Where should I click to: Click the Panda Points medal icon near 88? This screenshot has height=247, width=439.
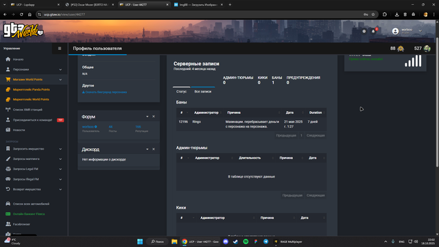click(x=401, y=49)
